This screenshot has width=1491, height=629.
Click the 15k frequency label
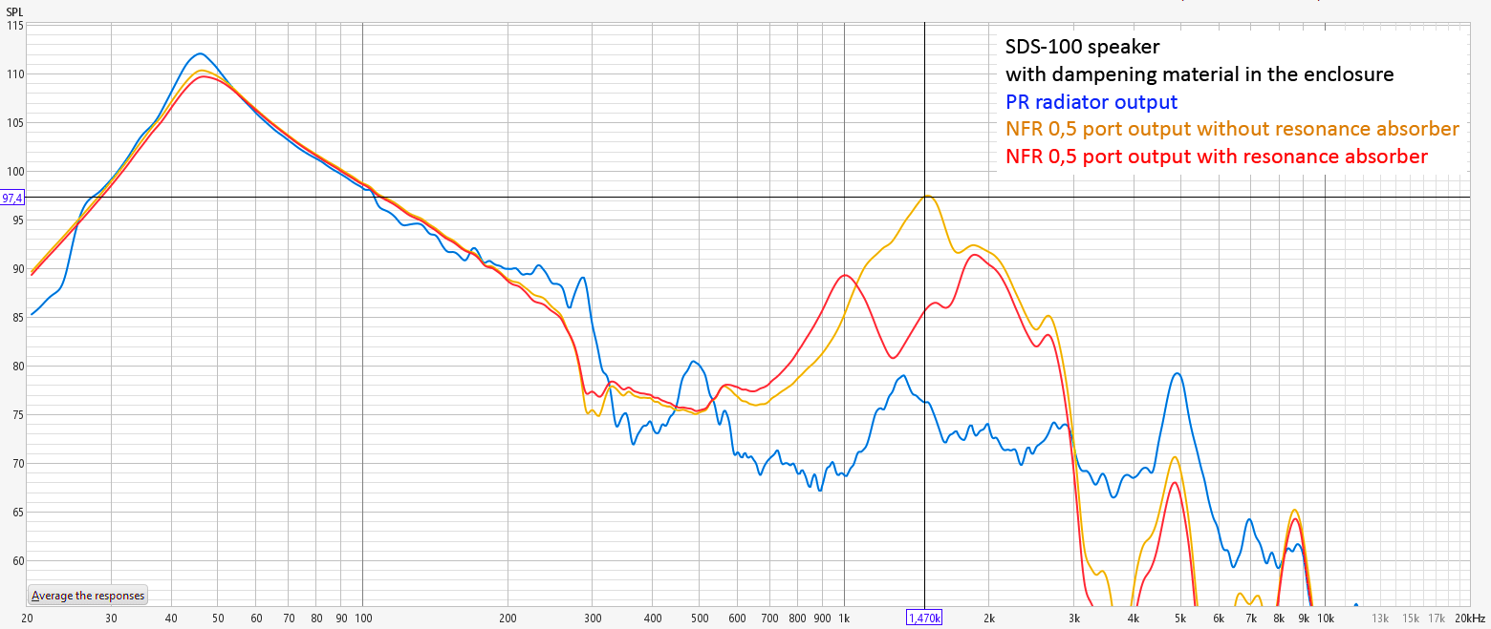(x=1411, y=619)
